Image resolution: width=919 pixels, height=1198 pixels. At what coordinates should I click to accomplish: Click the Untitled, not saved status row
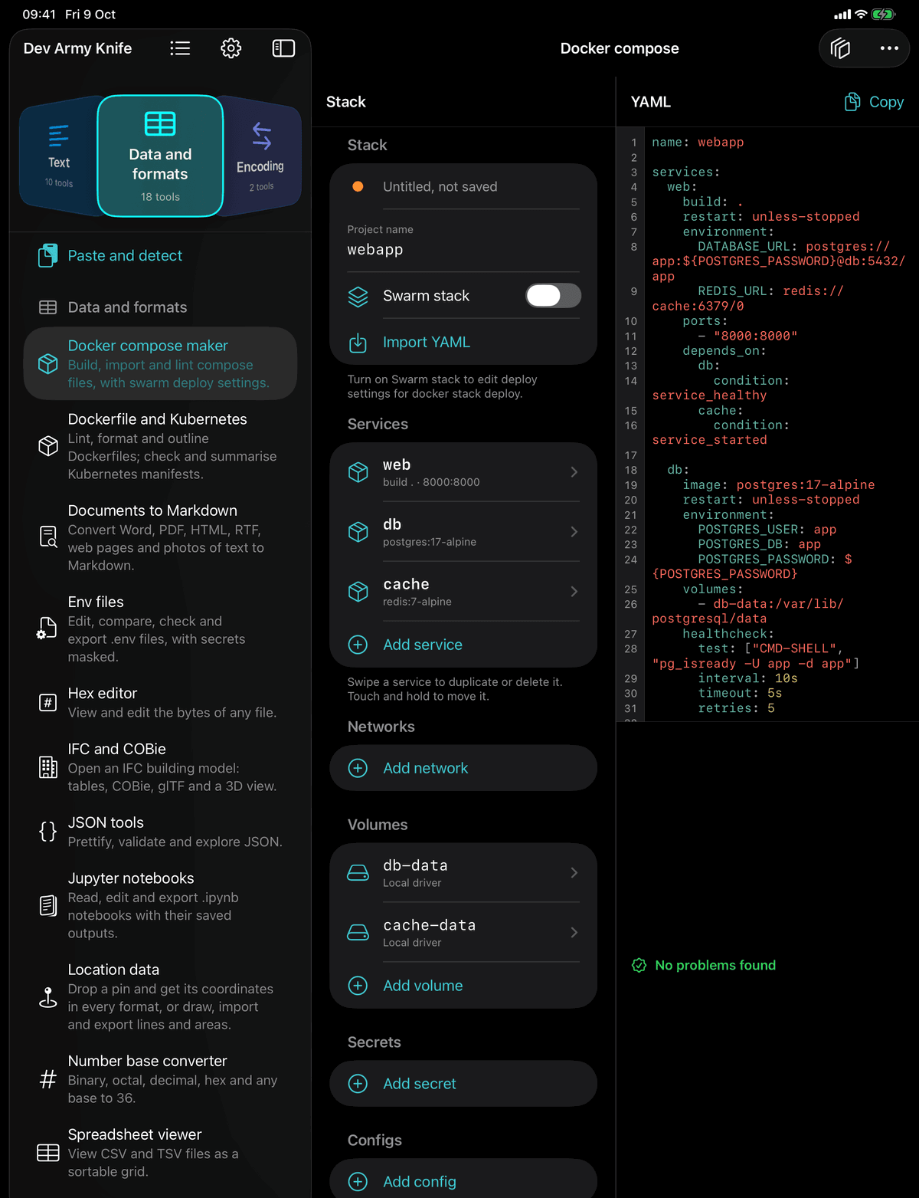click(x=463, y=186)
